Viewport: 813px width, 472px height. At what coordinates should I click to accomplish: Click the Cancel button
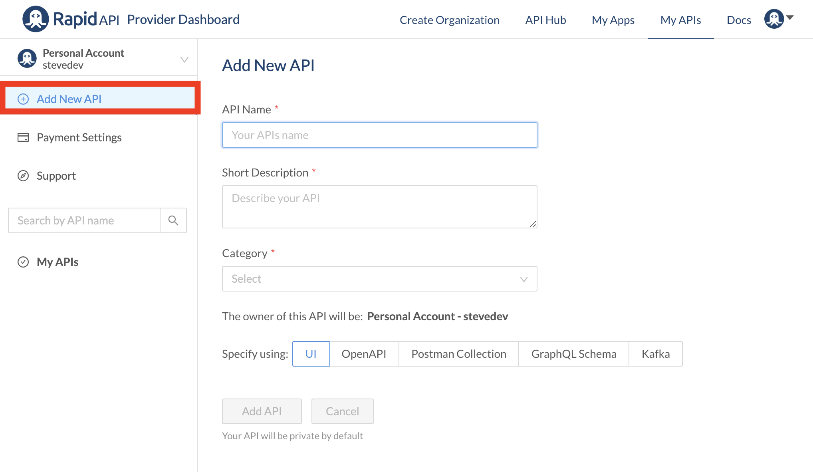tap(342, 411)
